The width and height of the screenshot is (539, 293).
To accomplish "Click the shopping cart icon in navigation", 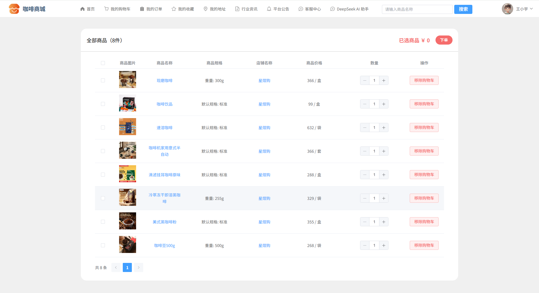I will (x=106, y=9).
